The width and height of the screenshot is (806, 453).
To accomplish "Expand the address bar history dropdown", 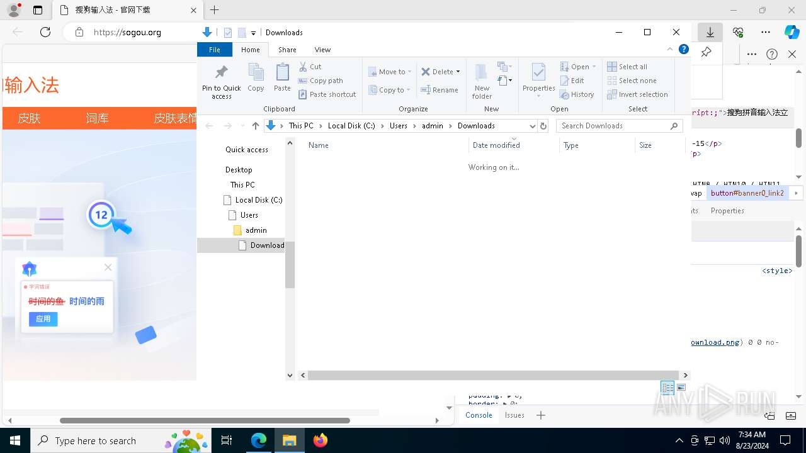I will tap(533, 126).
